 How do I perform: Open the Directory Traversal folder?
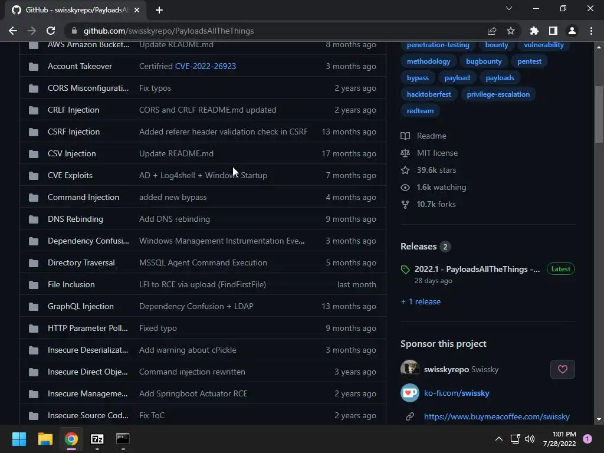coord(81,262)
